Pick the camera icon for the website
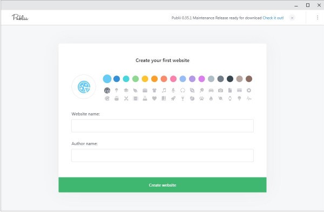The image size is (324, 213). 220,91
